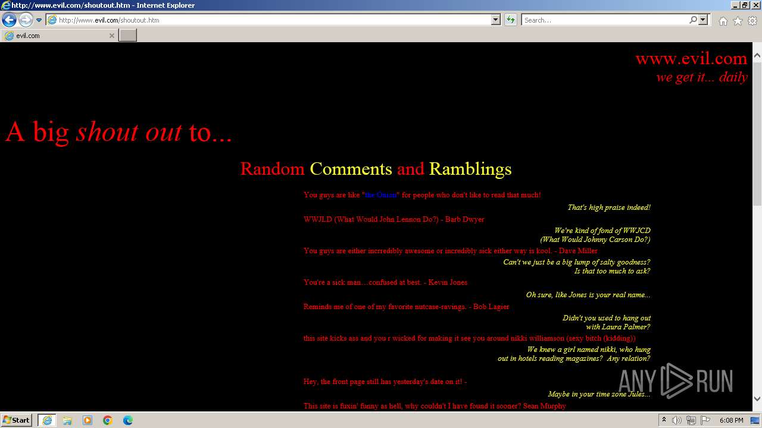Click the Barb Dwyer WWJLD comment
762x428 pixels.
click(x=394, y=219)
